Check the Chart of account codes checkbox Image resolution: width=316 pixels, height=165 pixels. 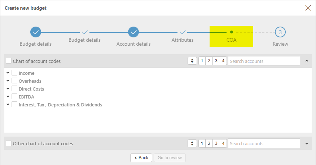(9, 61)
